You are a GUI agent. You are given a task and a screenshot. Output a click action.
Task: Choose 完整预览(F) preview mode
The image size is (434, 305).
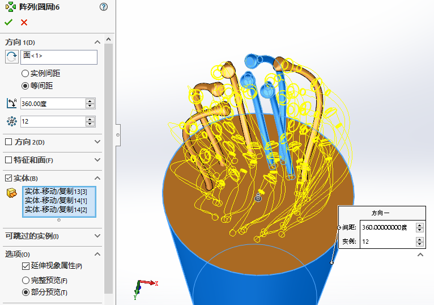tap(25, 280)
